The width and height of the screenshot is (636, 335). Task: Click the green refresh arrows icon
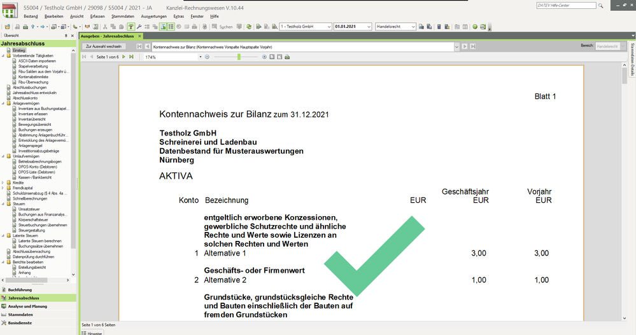click(x=249, y=27)
